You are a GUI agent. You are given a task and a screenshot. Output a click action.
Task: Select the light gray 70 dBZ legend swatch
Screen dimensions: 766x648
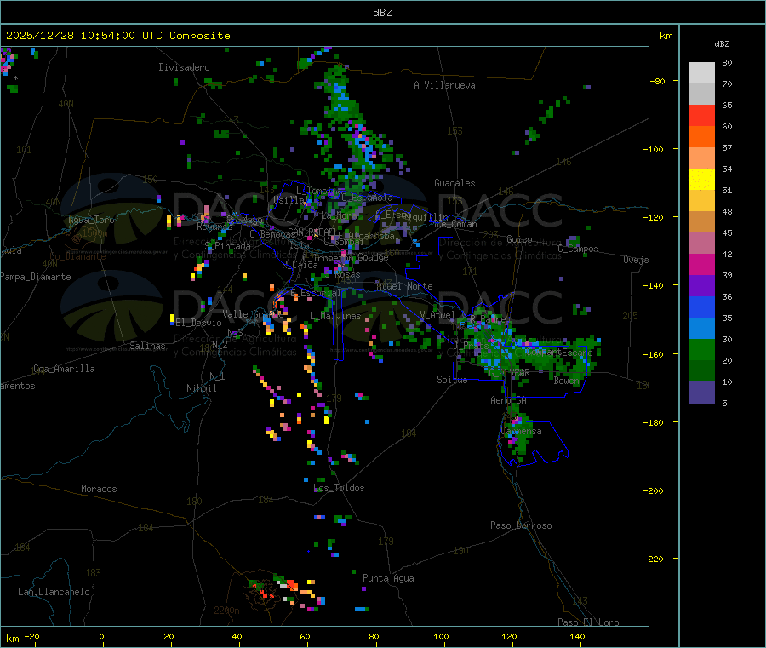click(x=701, y=95)
